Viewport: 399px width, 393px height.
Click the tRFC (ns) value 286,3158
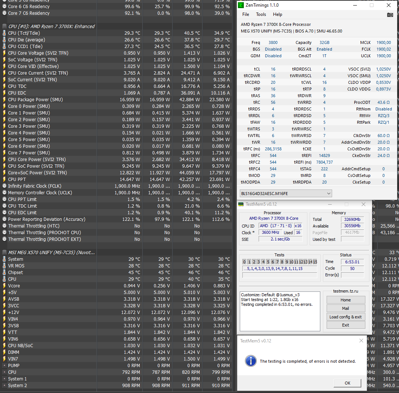(x=273, y=149)
